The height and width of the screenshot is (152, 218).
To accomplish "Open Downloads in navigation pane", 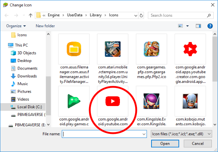I will [x=24, y=76].
